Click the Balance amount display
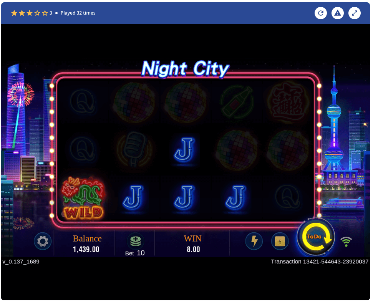Viewport: 373px width, 303px height. pyautogui.click(x=86, y=249)
